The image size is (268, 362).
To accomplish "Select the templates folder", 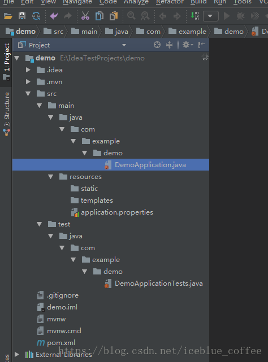I will pos(92,200).
